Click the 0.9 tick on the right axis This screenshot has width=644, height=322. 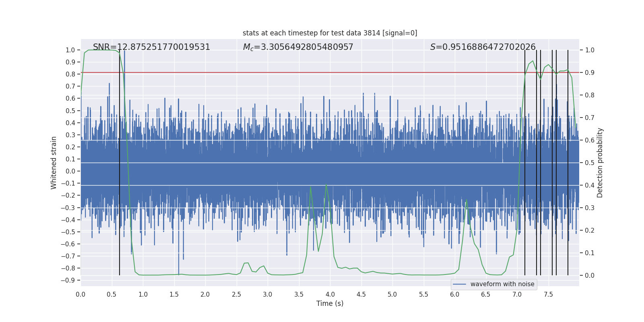(590, 72)
